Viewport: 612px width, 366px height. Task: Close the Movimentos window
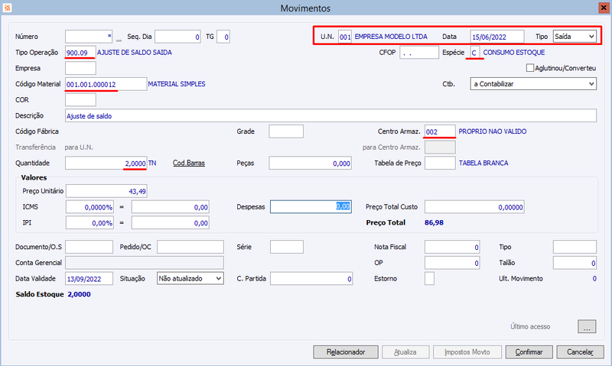coord(604,8)
